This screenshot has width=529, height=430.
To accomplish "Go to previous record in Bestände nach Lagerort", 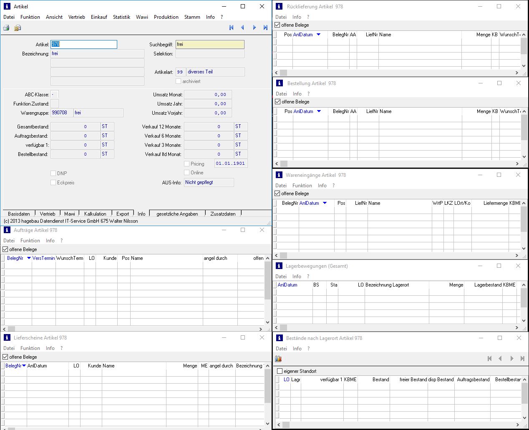I will click(500, 358).
